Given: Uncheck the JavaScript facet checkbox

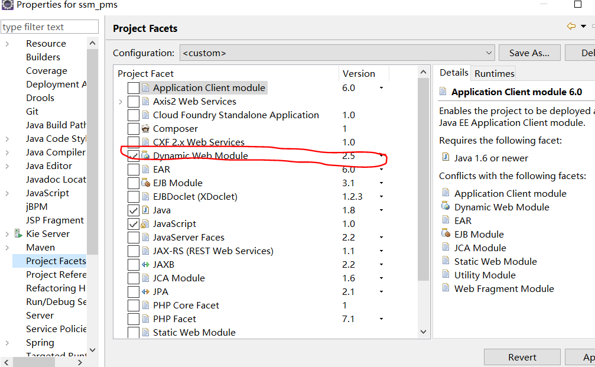Looking at the screenshot, I should pos(133,224).
